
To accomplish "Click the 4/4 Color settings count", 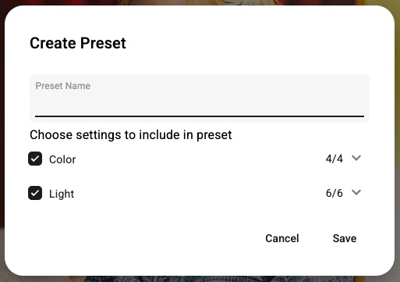I will (335, 159).
